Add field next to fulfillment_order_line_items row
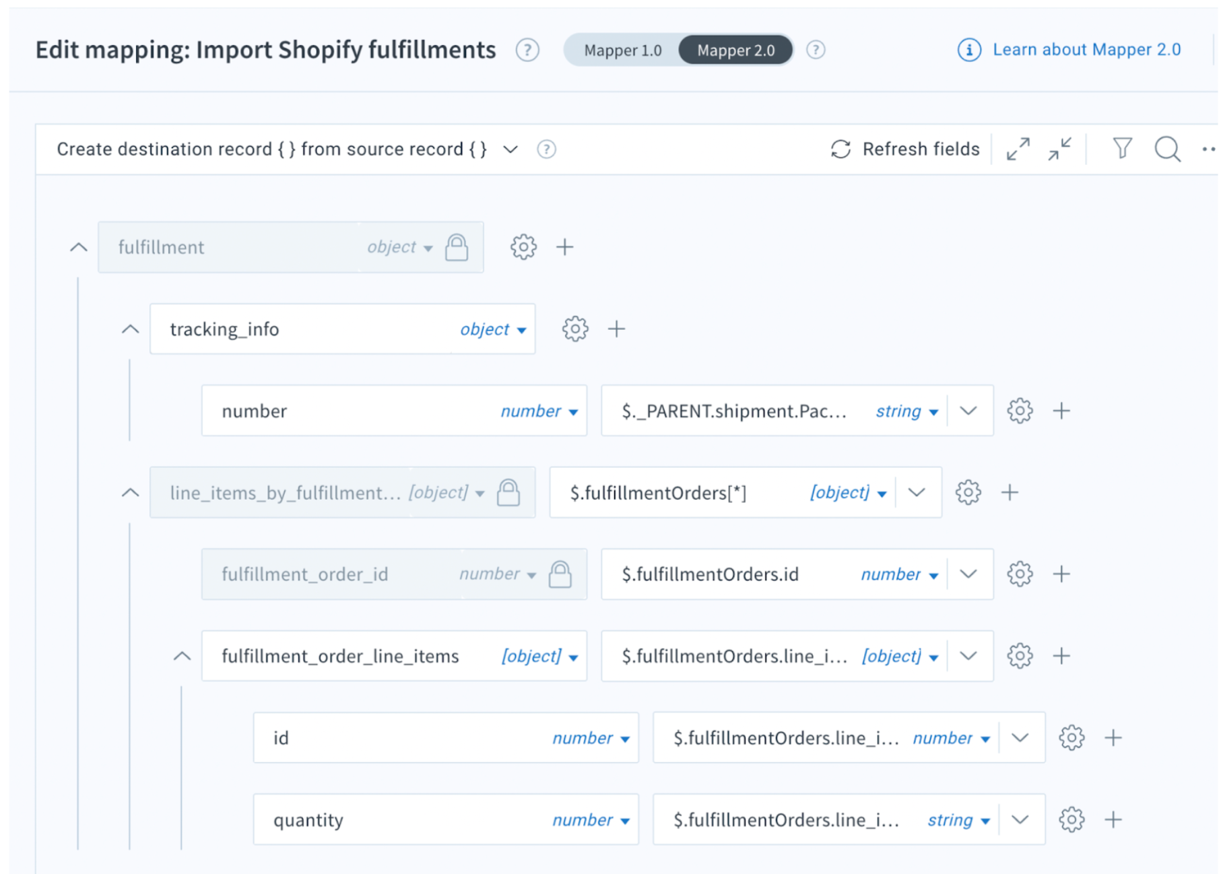Image resolution: width=1223 pixels, height=874 pixels. (1061, 656)
